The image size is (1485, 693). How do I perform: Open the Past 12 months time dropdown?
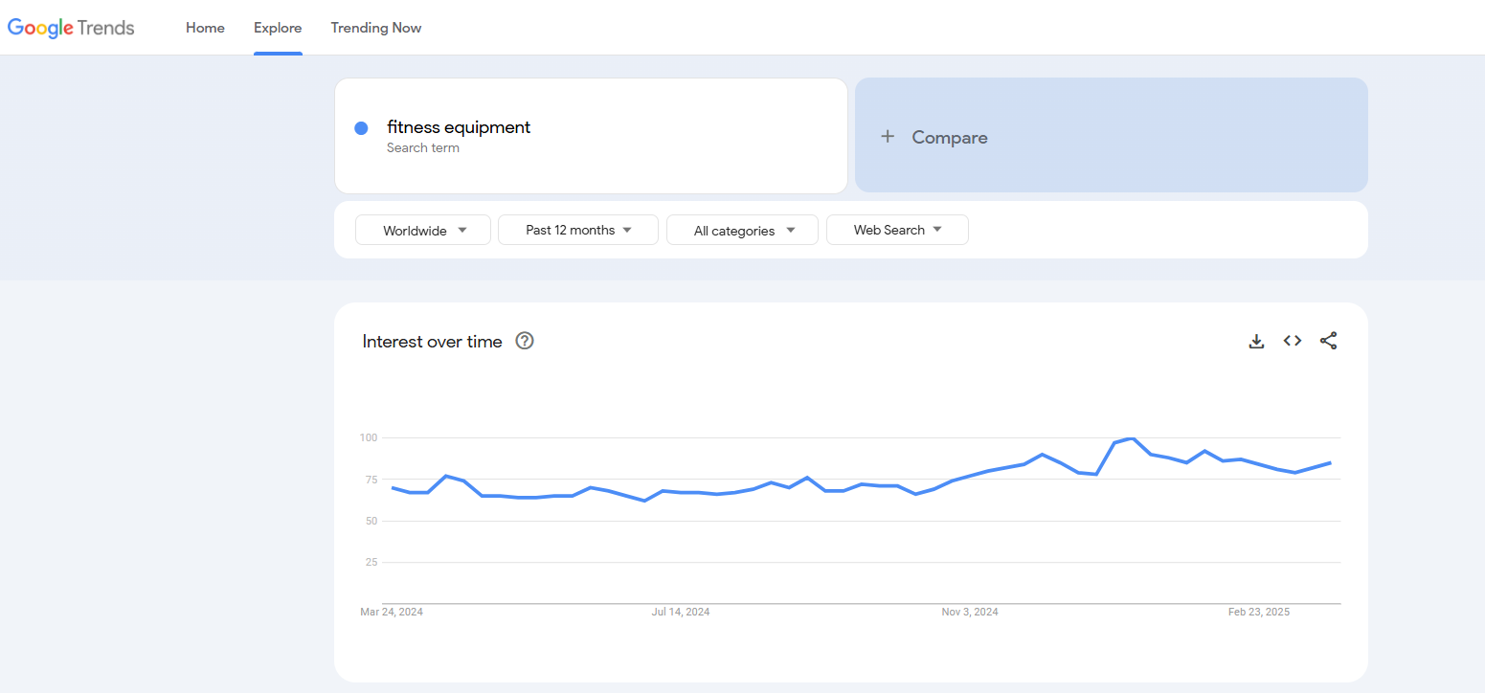[578, 230]
